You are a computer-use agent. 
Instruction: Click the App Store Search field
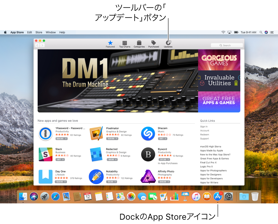pos(227,45)
